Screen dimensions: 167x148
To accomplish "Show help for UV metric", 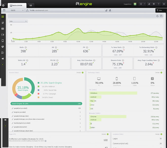I will [56, 47].
